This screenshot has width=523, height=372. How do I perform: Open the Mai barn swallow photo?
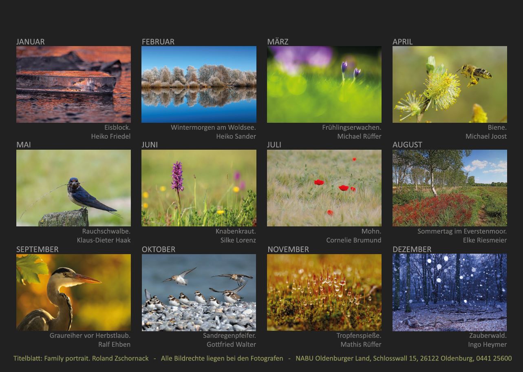(x=73, y=188)
